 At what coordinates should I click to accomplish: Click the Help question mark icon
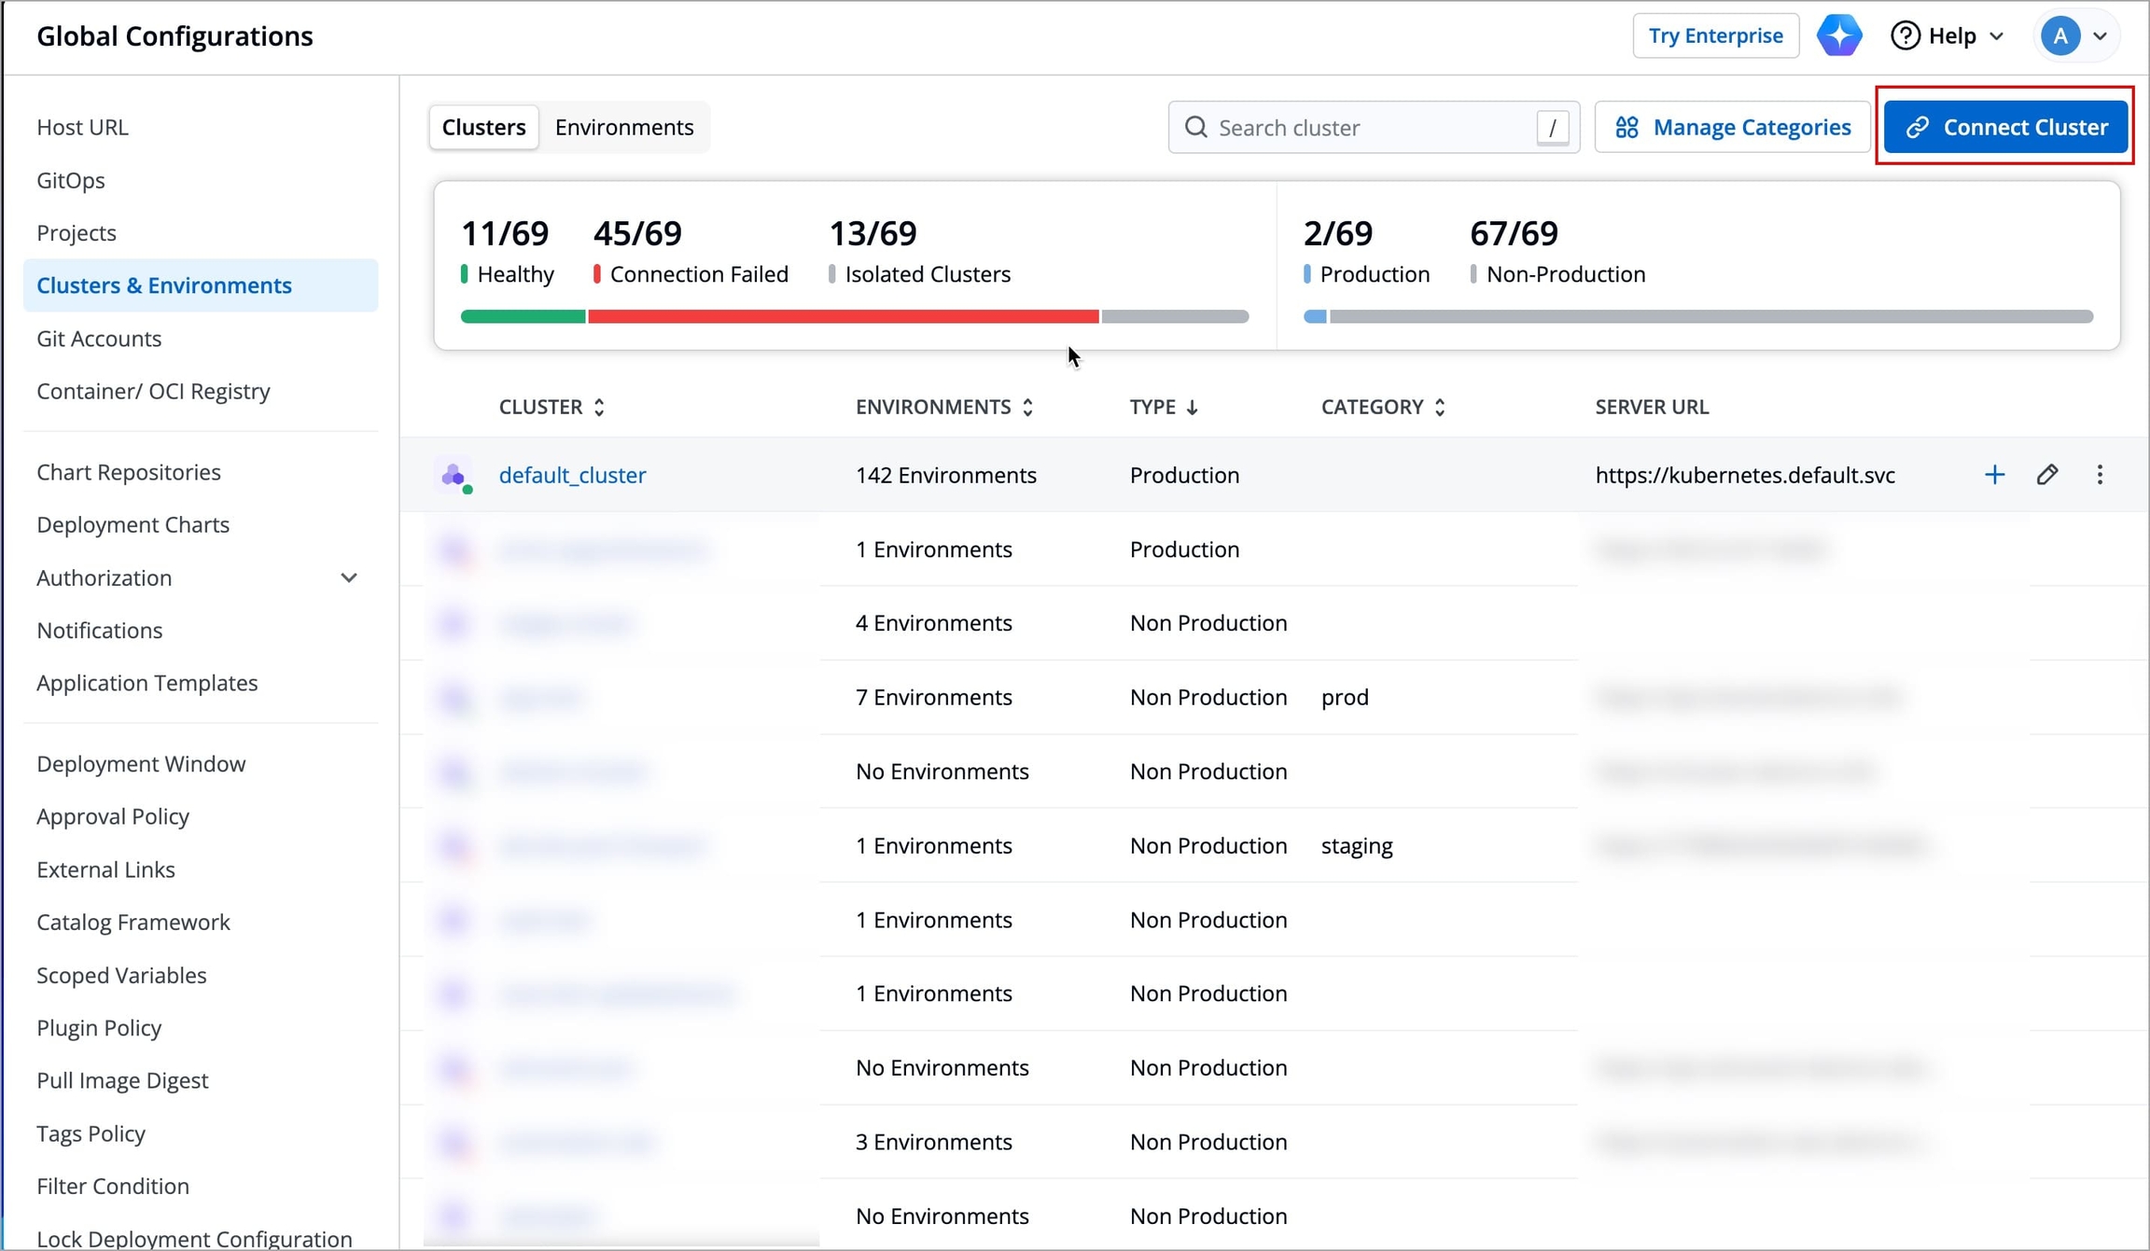[1905, 35]
